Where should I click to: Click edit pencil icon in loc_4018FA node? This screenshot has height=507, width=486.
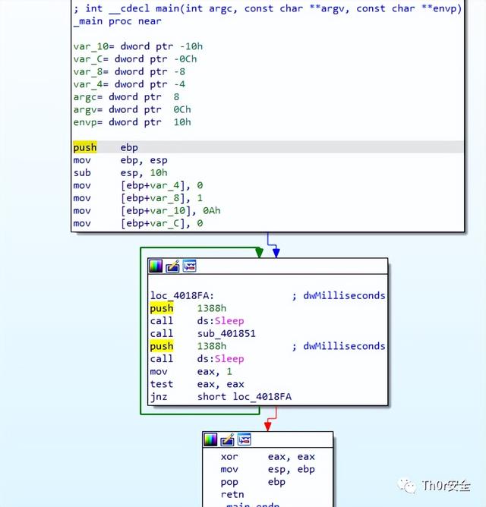[172, 266]
